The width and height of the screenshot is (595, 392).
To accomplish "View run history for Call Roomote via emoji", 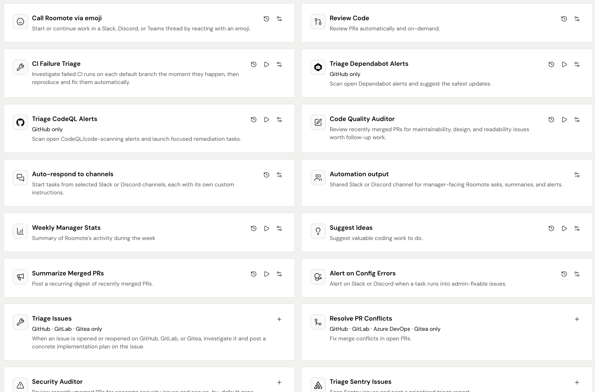I will 266,19.
